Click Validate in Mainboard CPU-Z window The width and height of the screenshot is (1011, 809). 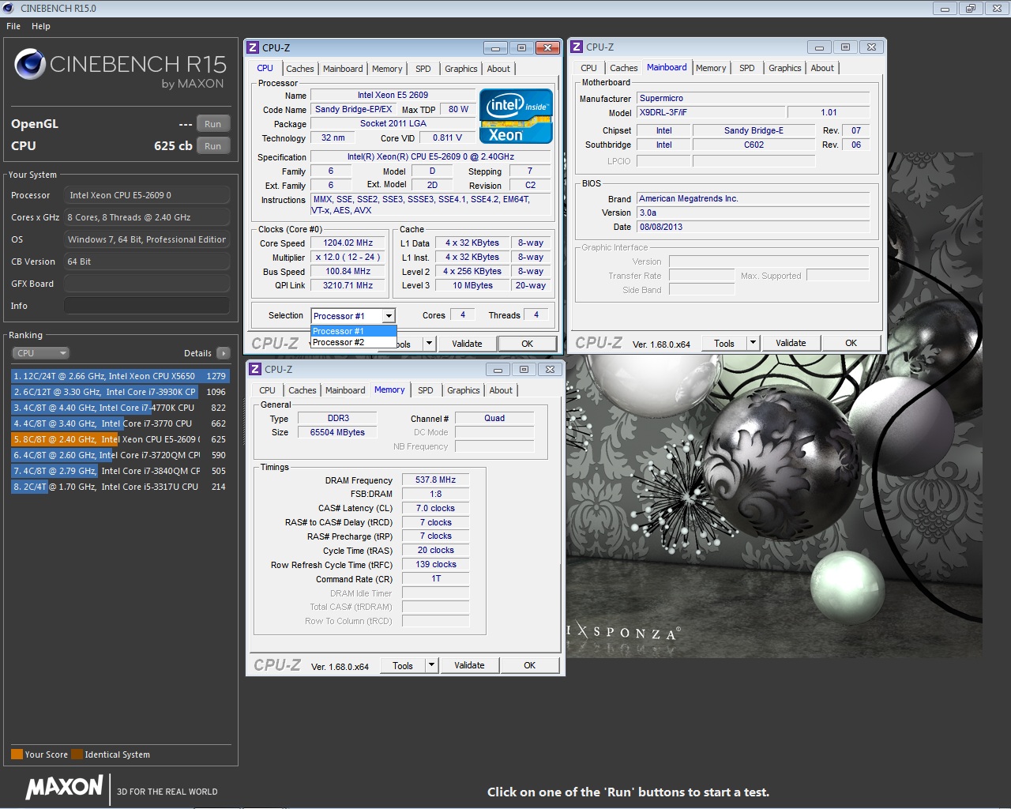coord(791,343)
